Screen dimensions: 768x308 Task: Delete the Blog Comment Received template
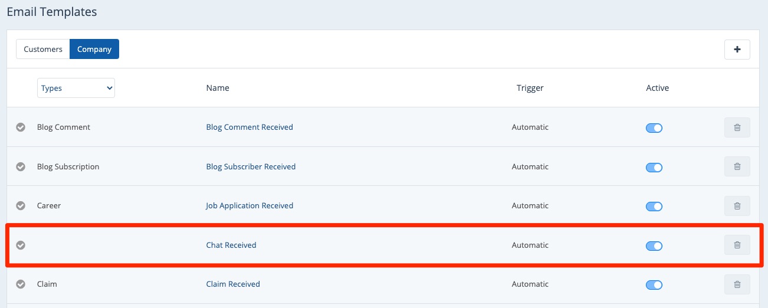click(737, 127)
